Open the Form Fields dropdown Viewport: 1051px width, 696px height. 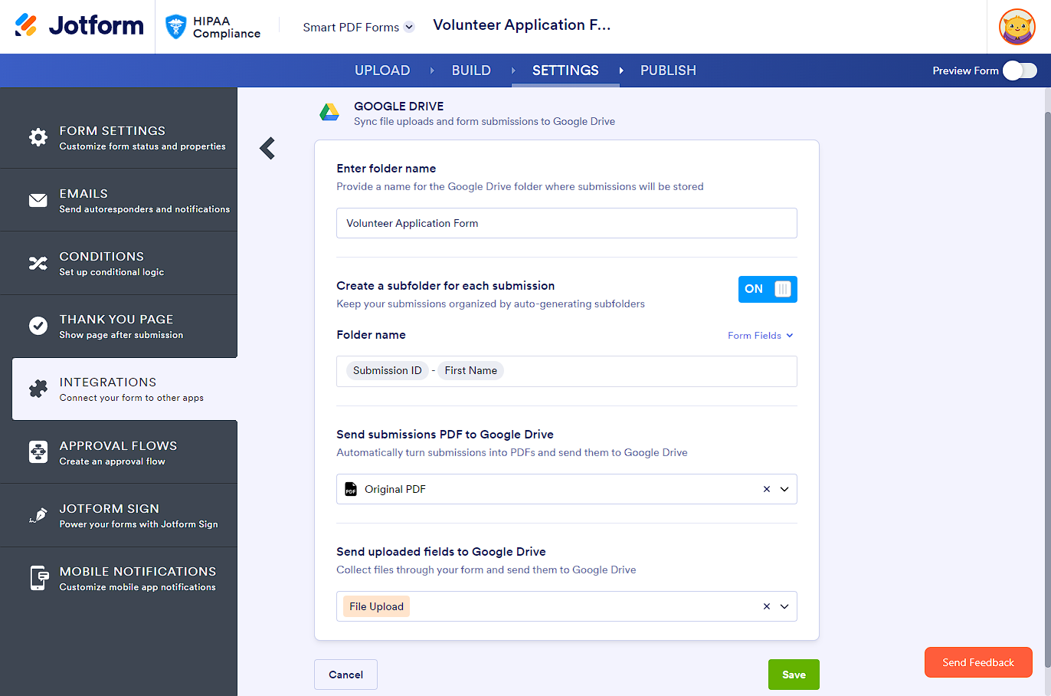click(760, 336)
